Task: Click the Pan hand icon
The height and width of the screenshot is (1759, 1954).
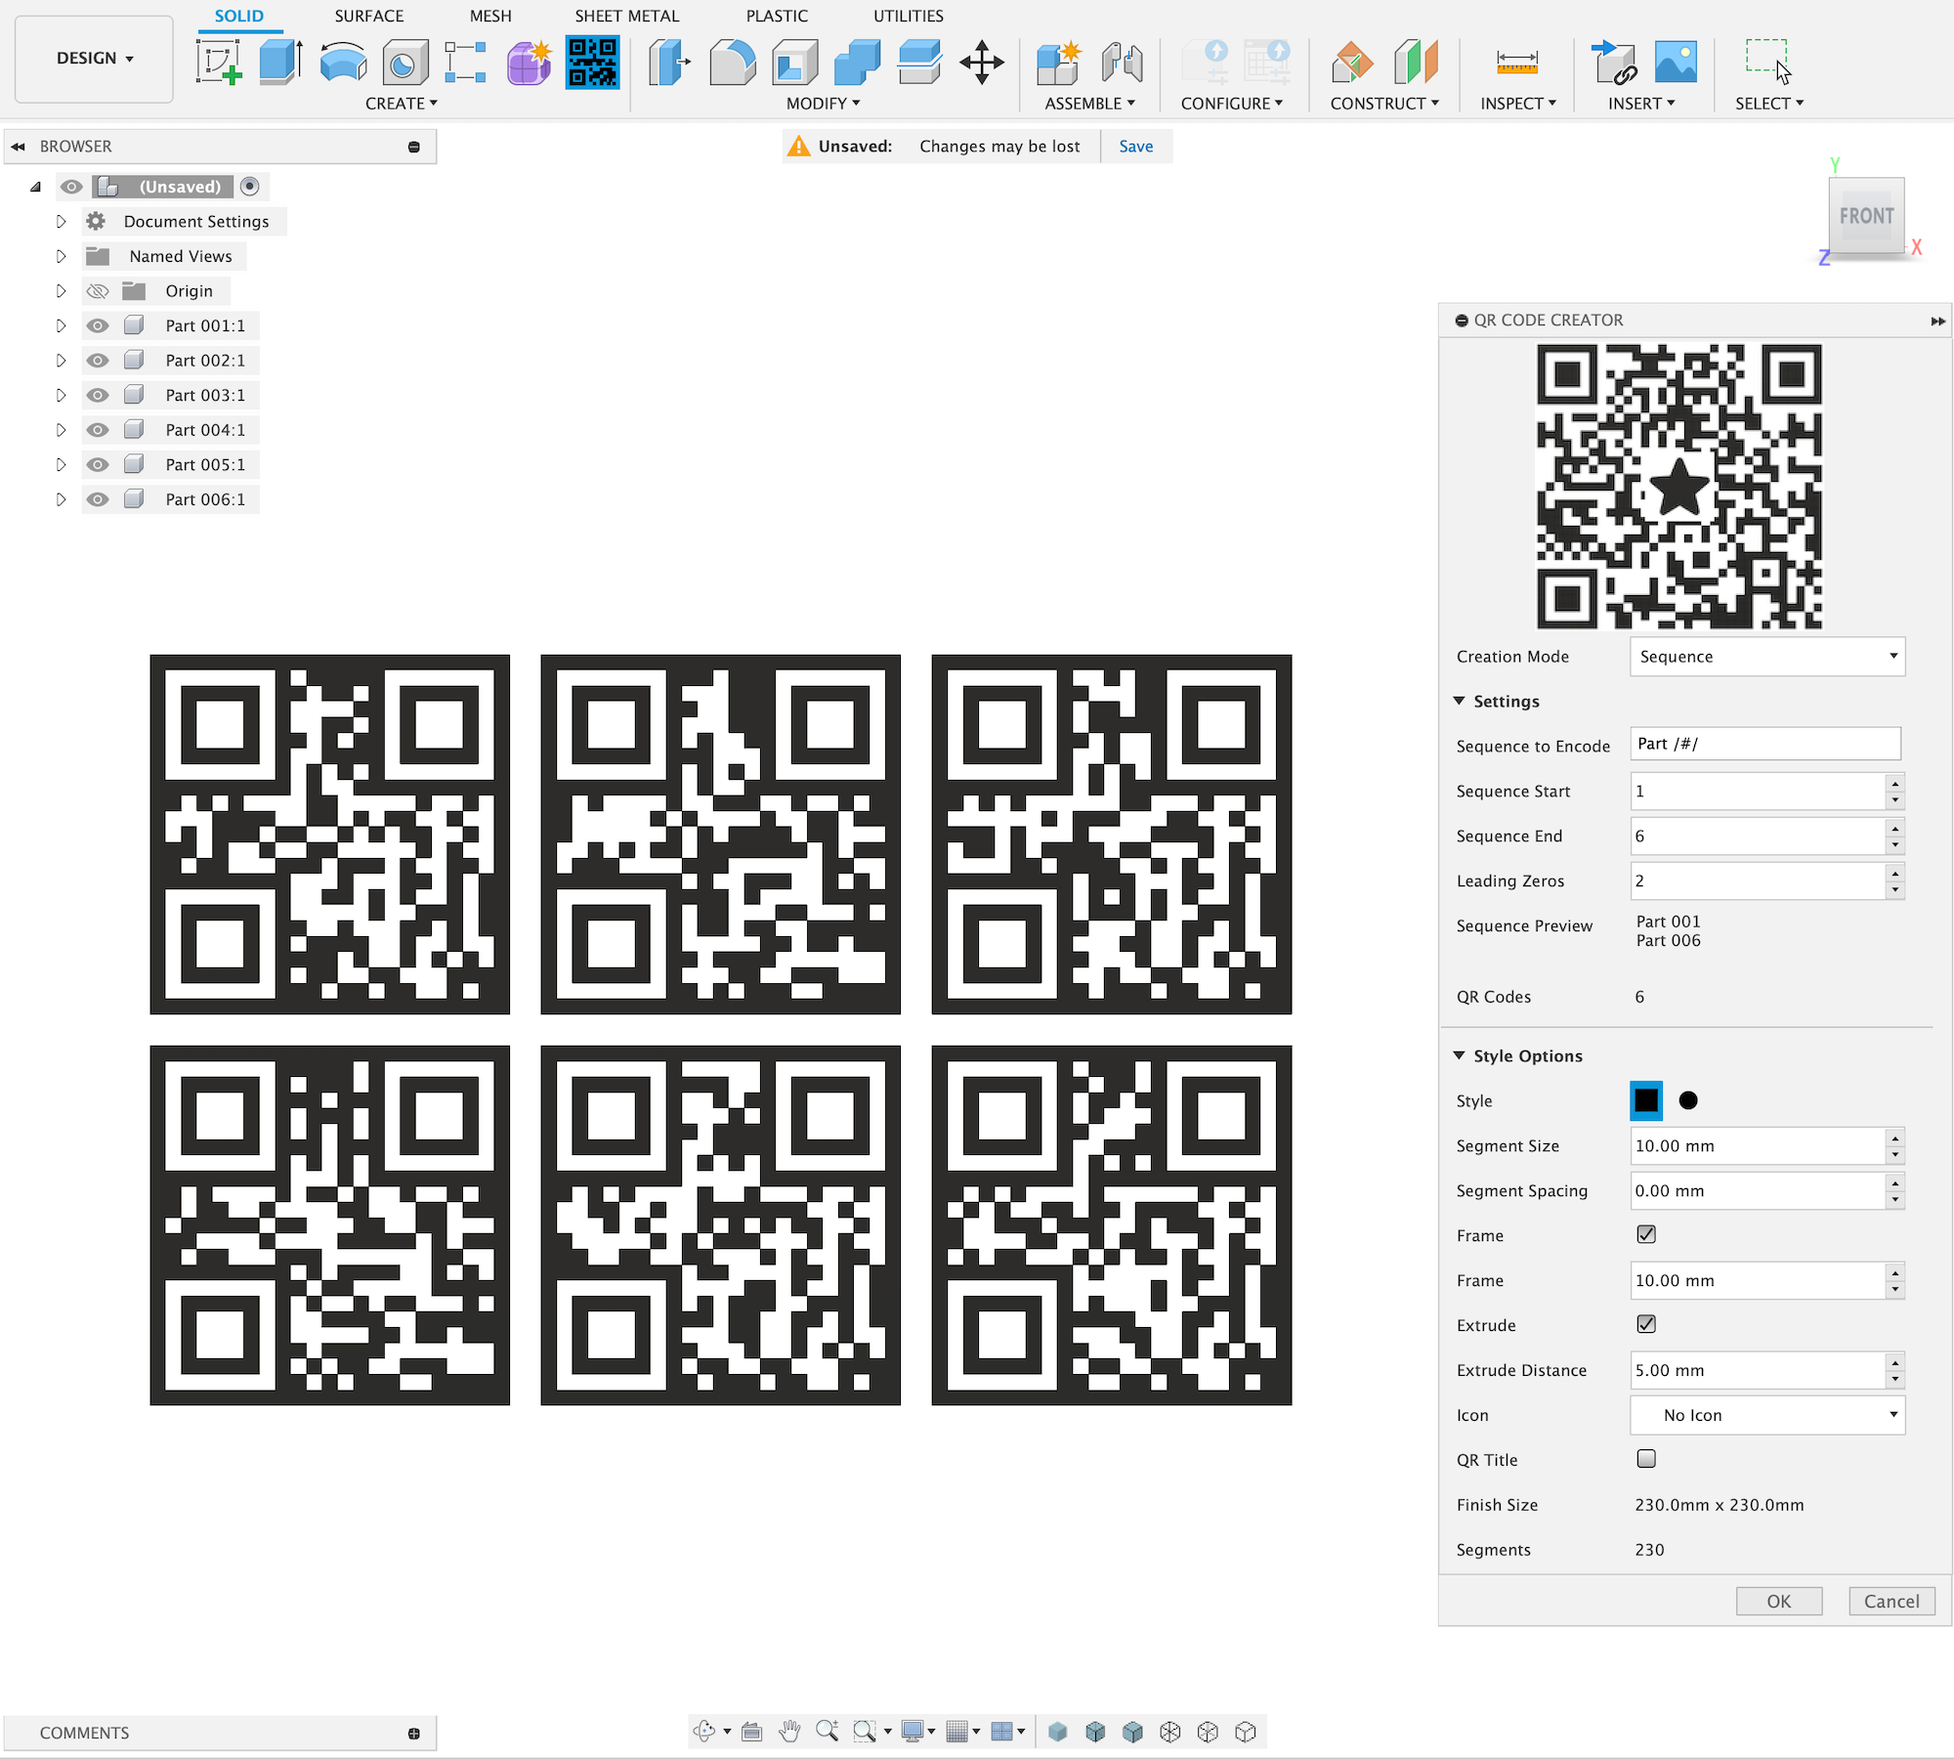Action: tap(789, 1732)
